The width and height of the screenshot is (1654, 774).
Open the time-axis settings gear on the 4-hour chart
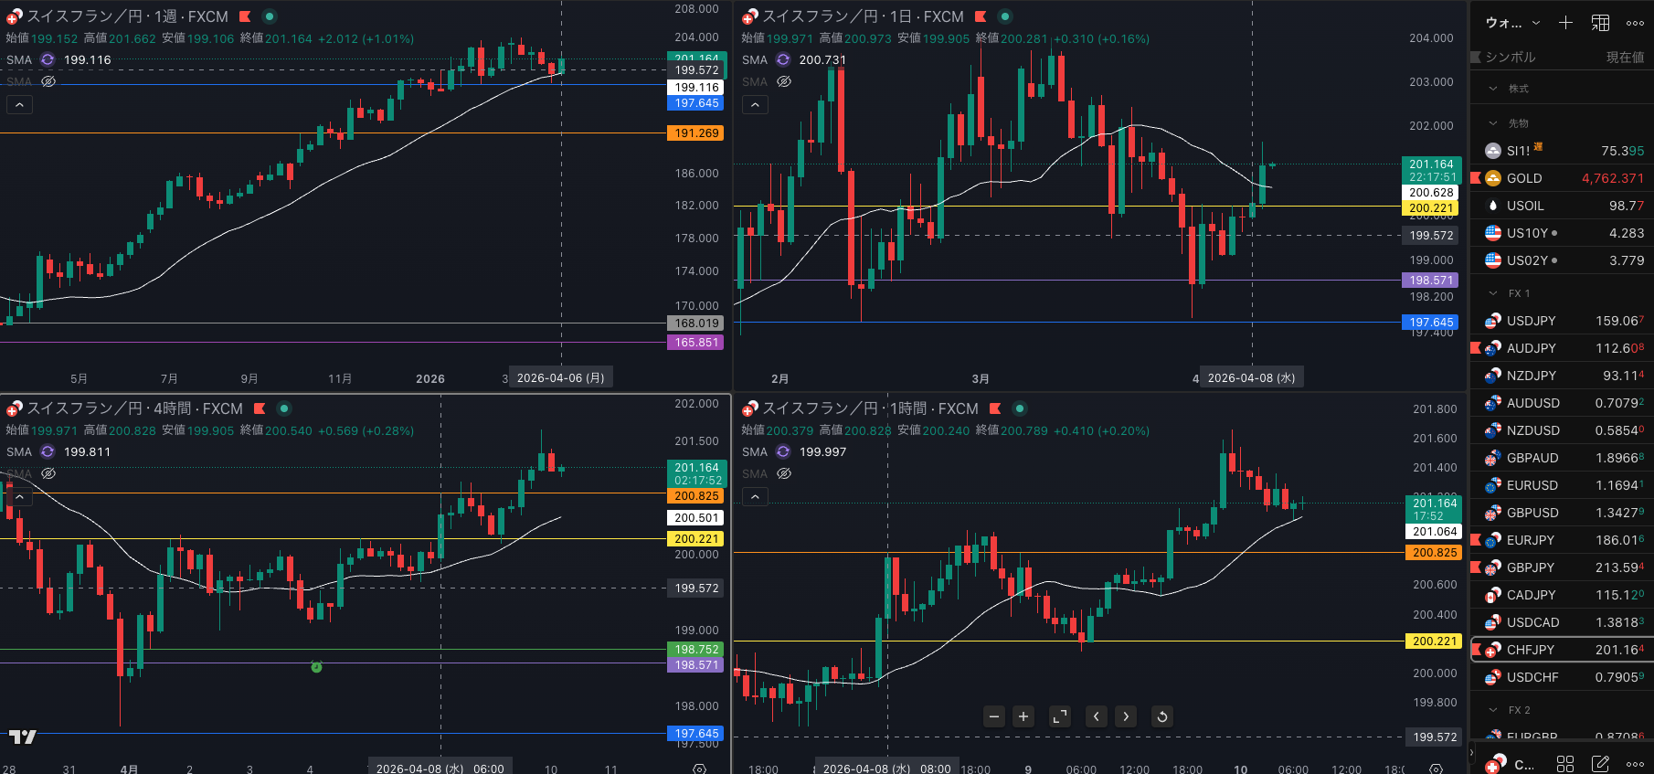[700, 769]
